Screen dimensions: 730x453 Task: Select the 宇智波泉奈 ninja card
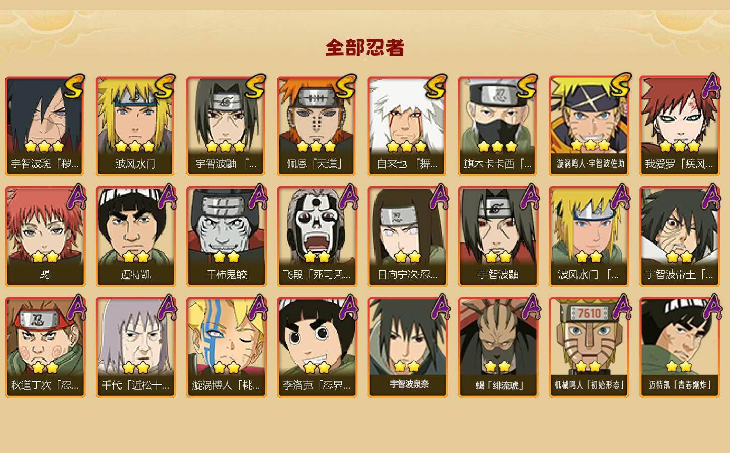coord(407,347)
